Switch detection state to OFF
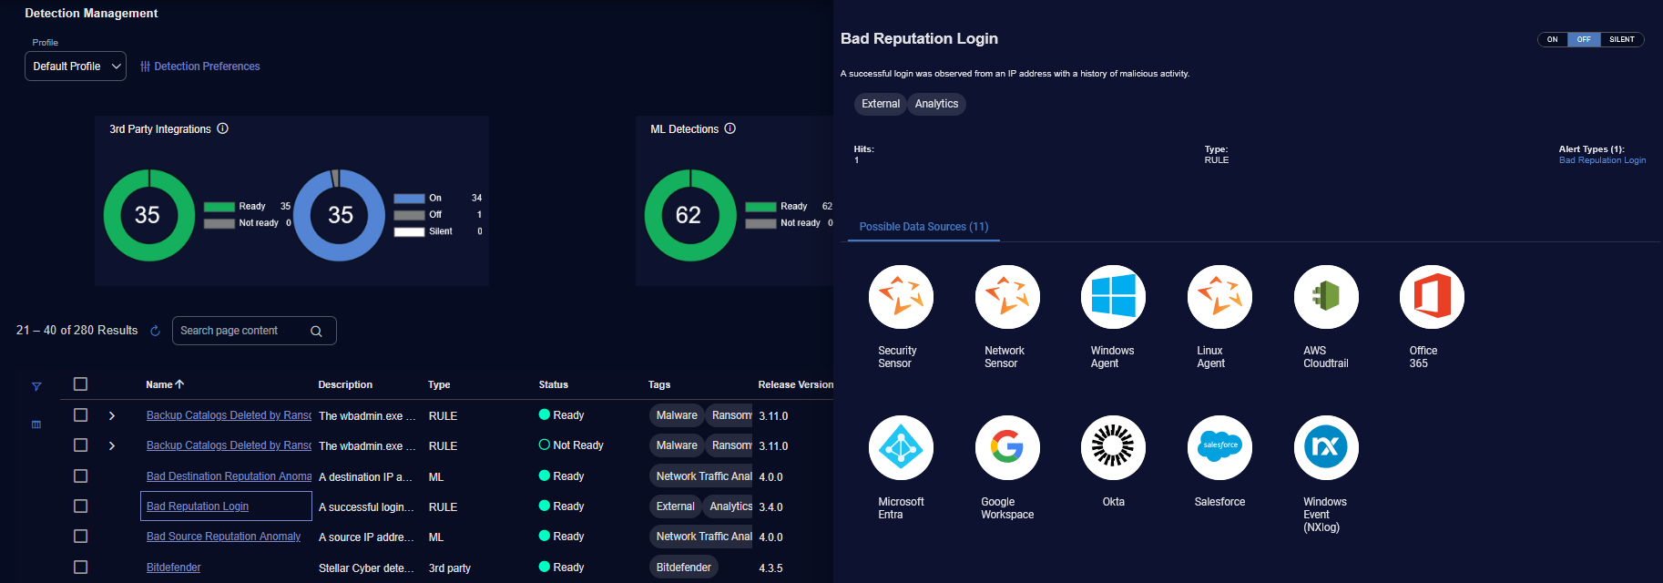The height and width of the screenshot is (583, 1663). point(1584,39)
